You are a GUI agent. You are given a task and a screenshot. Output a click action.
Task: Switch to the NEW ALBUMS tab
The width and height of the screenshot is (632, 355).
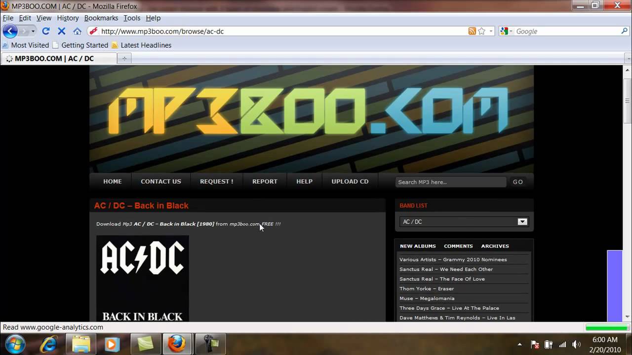point(418,246)
